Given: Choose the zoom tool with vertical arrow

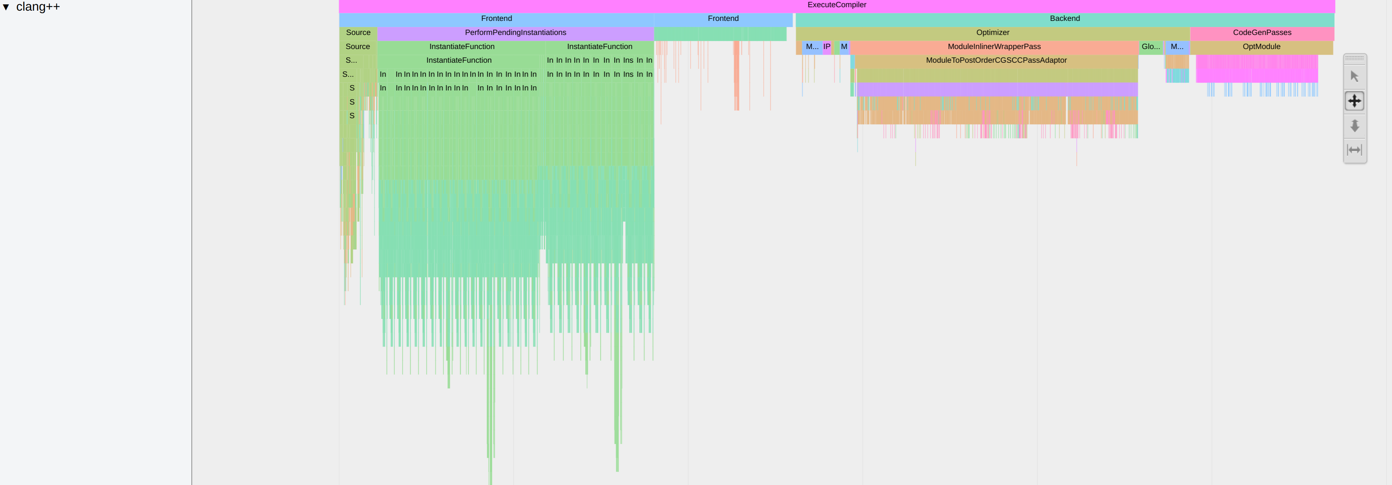Looking at the screenshot, I should point(1354,126).
